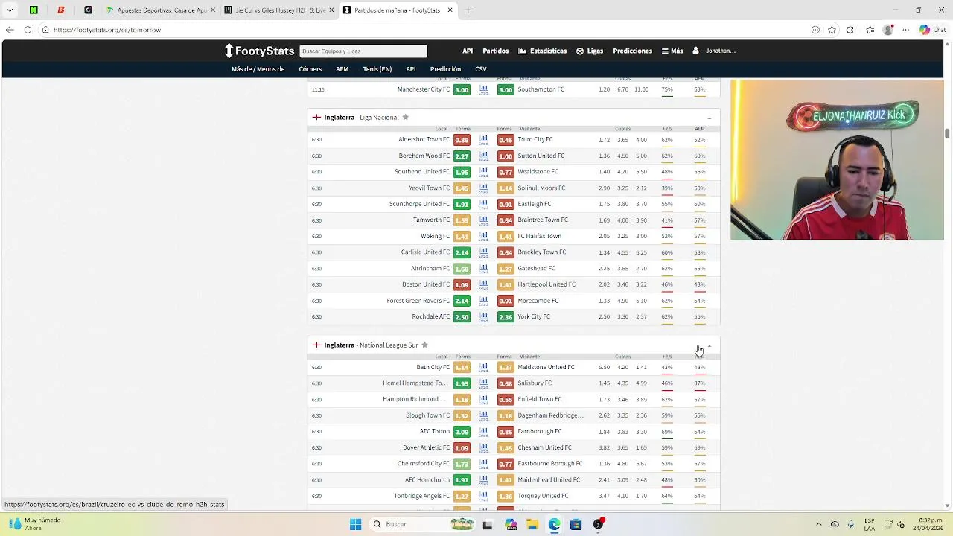Open File Explorer from taskbar
Image resolution: width=953 pixels, height=536 pixels.
click(532, 524)
